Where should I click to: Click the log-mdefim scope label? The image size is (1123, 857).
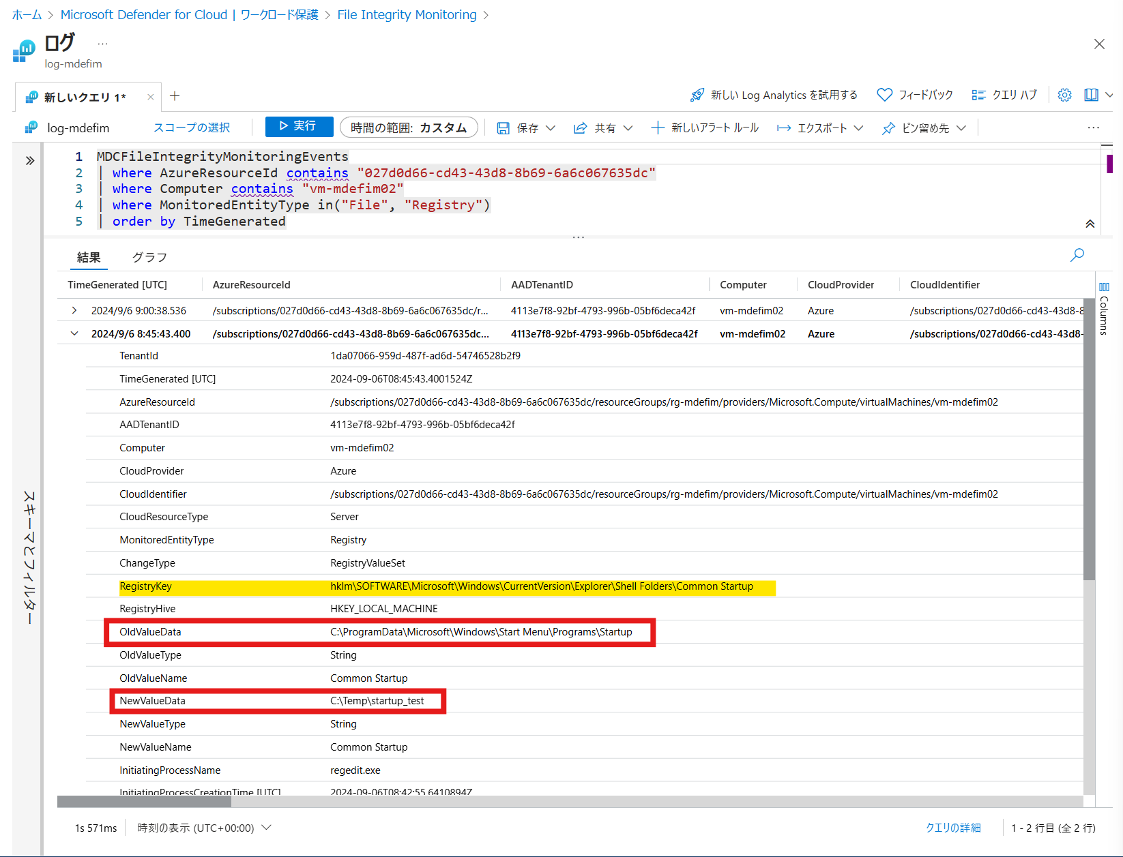coord(78,128)
